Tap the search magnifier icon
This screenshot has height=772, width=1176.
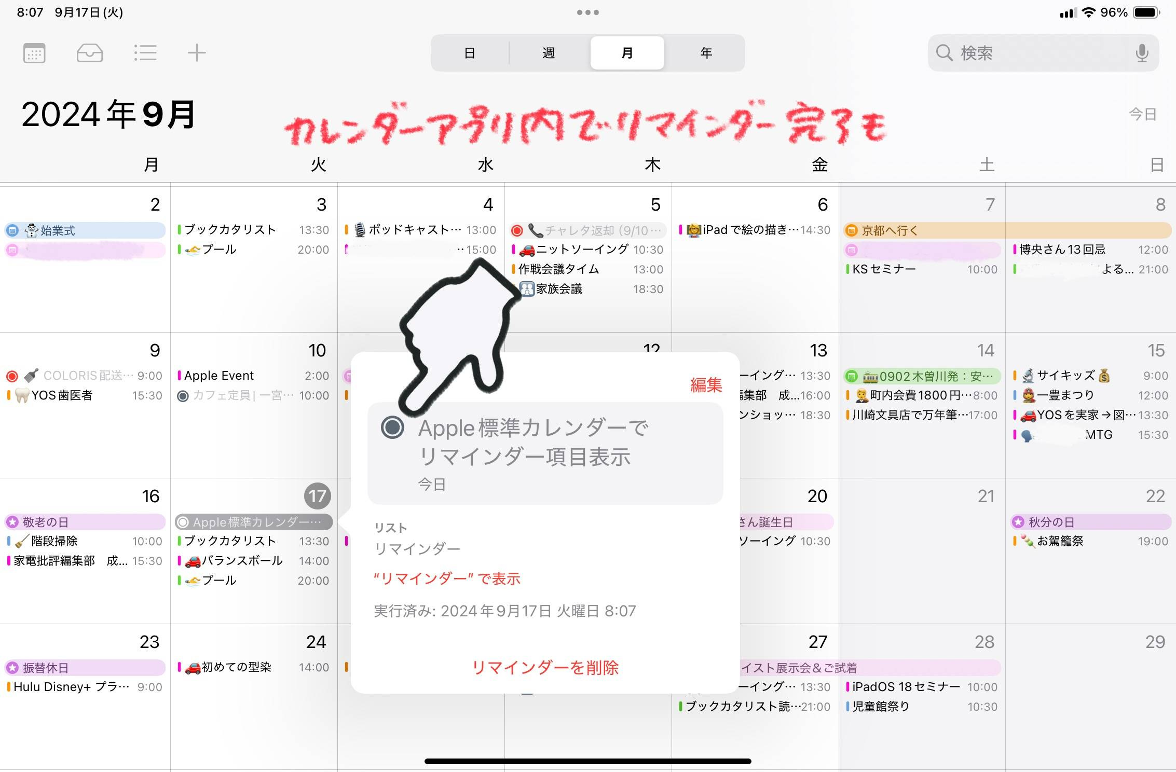click(x=944, y=53)
